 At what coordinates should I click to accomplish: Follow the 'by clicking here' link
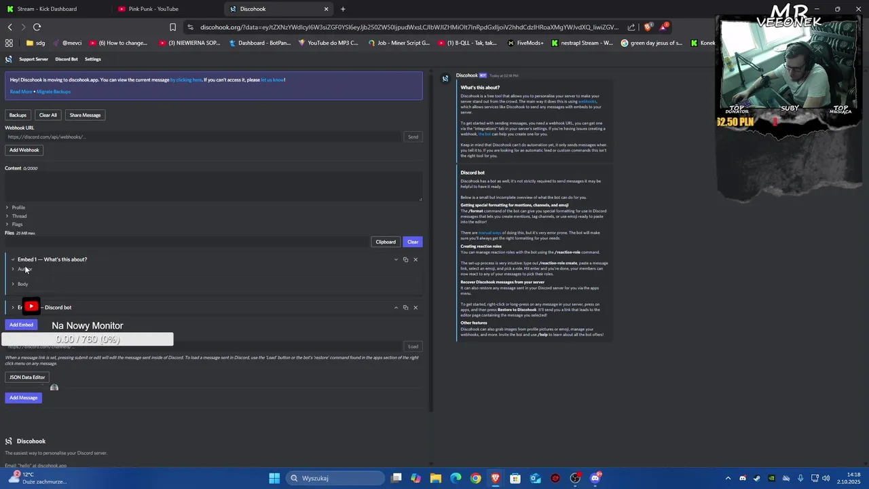(186, 80)
